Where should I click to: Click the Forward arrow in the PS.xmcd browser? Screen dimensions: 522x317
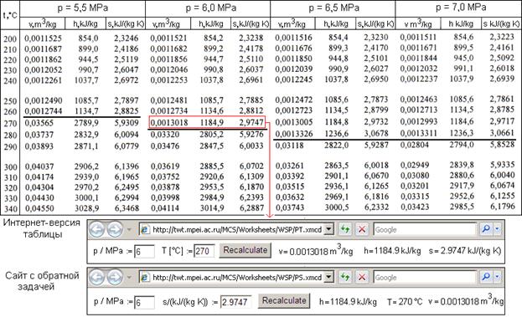point(115,277)
